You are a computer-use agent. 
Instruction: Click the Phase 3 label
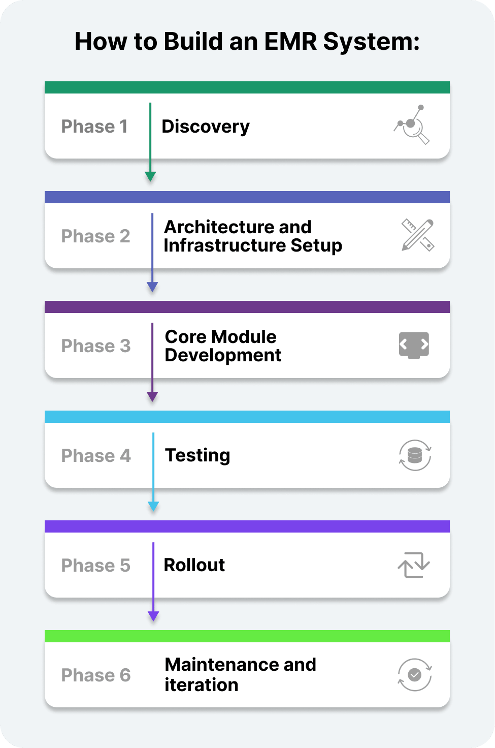(95, 346)
